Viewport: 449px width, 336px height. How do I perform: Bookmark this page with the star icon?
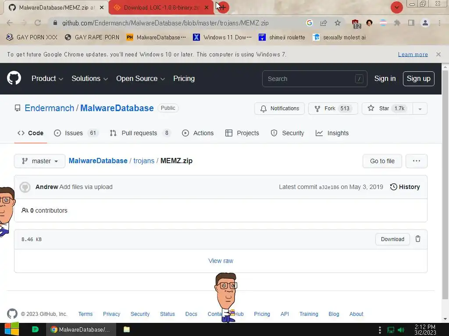point(338,23)
